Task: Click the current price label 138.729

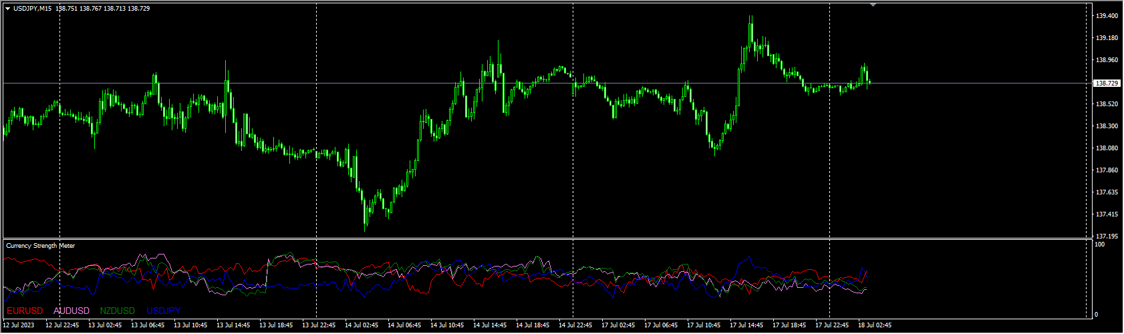Action: (1107, 83)
